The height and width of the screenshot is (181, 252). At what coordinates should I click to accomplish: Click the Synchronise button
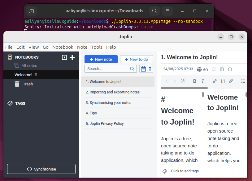tap(41, 169)
